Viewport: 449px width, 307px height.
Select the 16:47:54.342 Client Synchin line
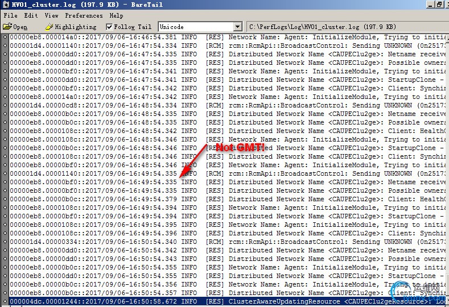228,89
